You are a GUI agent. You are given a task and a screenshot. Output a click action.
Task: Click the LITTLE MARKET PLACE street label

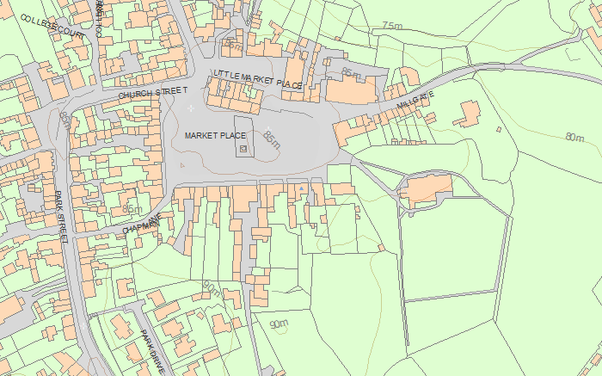point(258,79)
